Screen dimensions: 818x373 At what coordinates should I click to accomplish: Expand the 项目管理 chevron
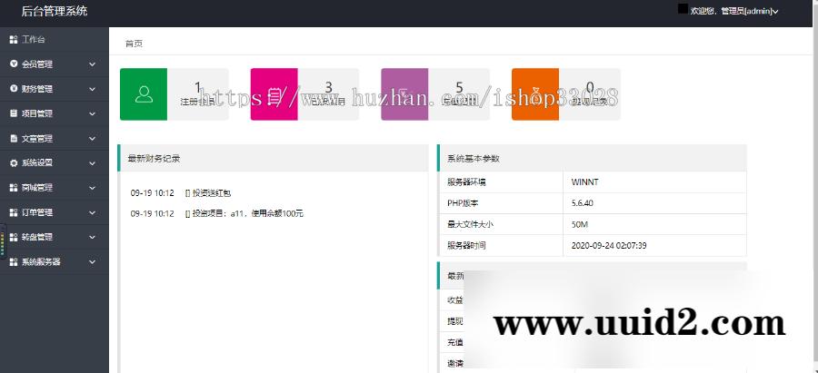coord(93,113)
